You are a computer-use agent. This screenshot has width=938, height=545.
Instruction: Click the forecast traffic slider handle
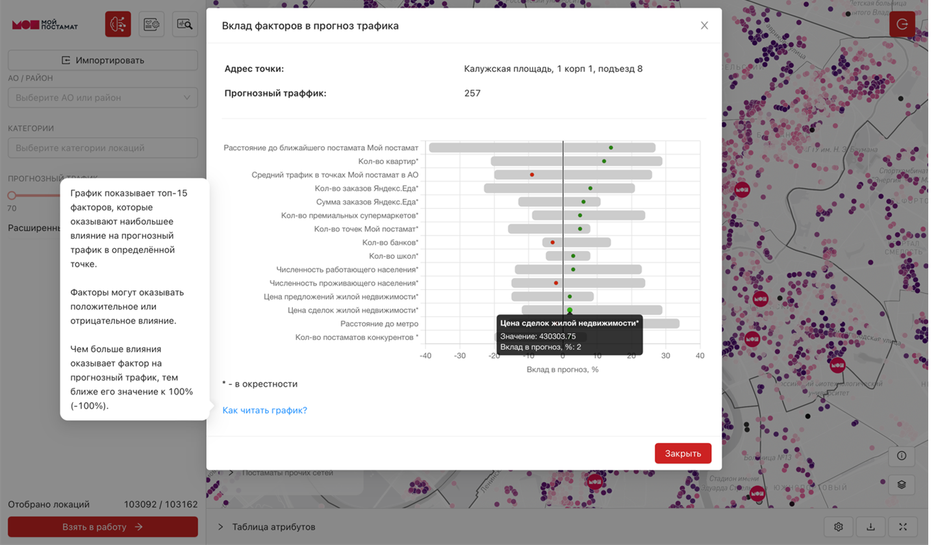(12, 195)
